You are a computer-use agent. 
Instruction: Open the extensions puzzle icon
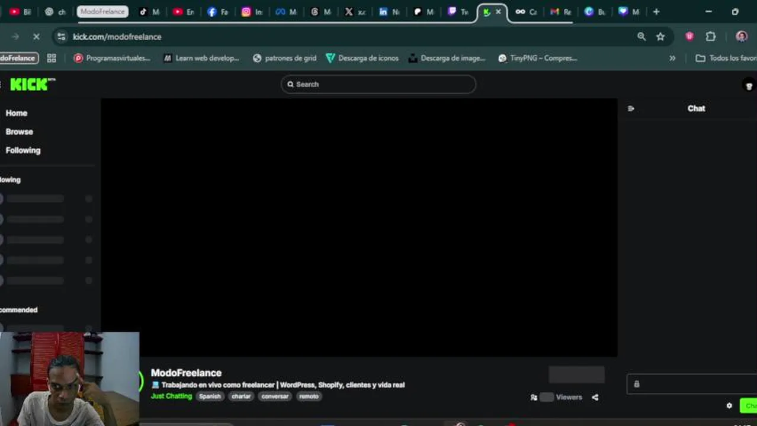point(711,37)
